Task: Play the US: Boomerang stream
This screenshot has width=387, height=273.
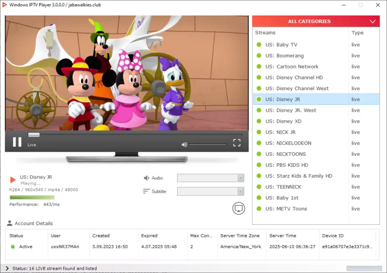Action: (x=316, y=56)
